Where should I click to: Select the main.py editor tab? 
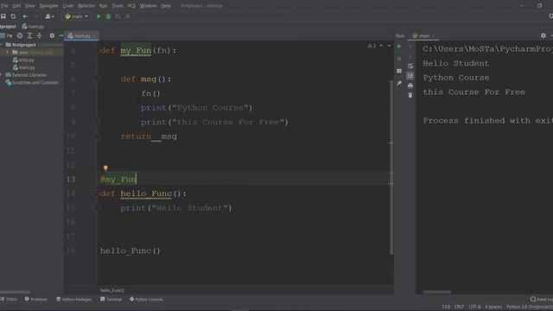coord(80,35)
